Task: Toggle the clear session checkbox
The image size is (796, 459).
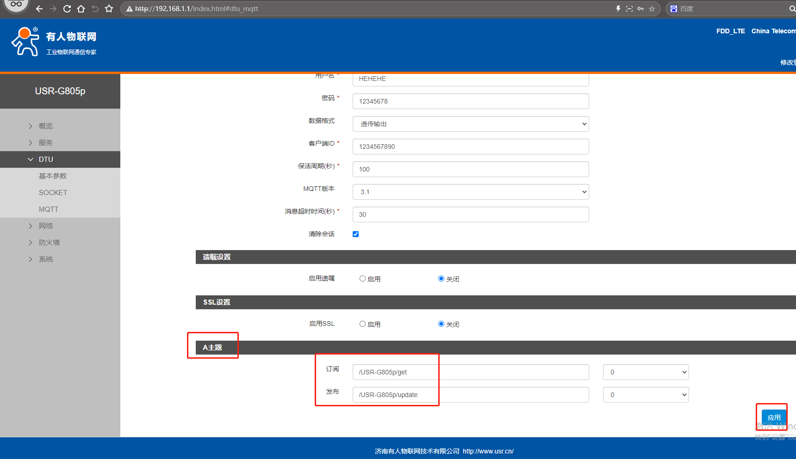Action: [x=355, y=234]
